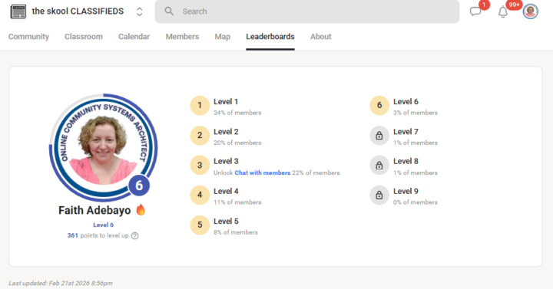The image size is (553, 289).
Task: Click the text '34% of members'
Action: pos(237,113)
